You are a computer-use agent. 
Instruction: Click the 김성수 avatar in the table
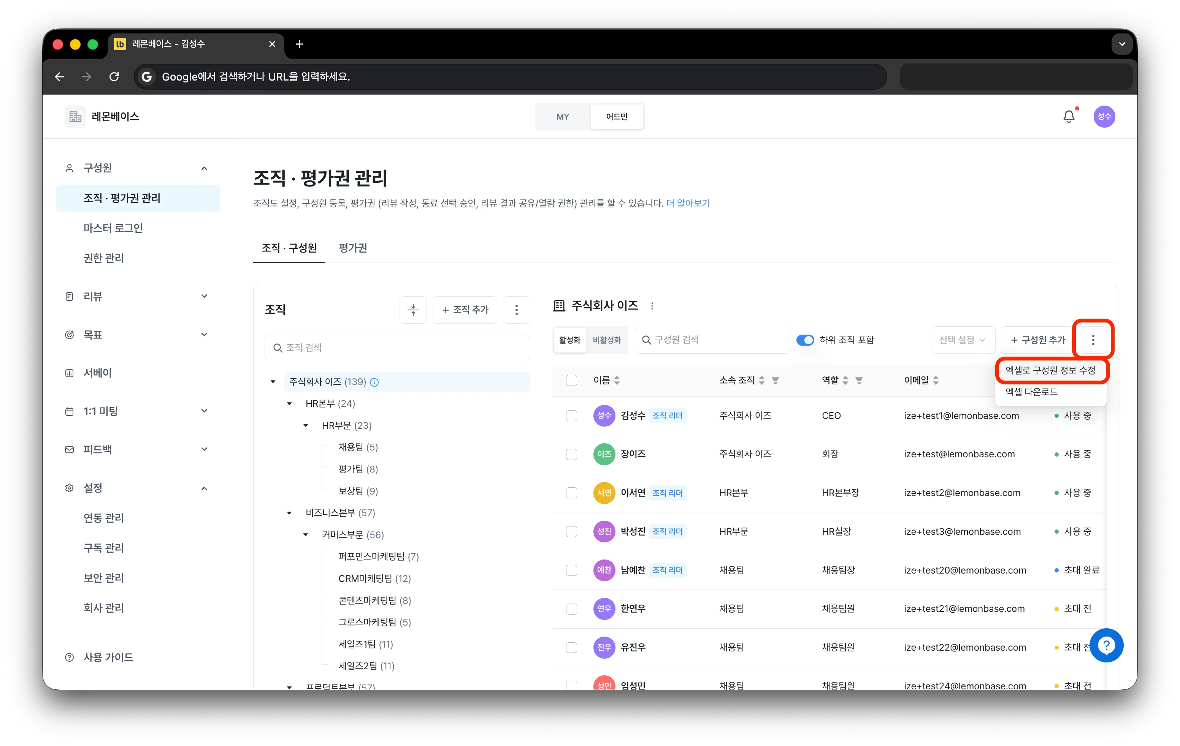[x=604, y=416]
